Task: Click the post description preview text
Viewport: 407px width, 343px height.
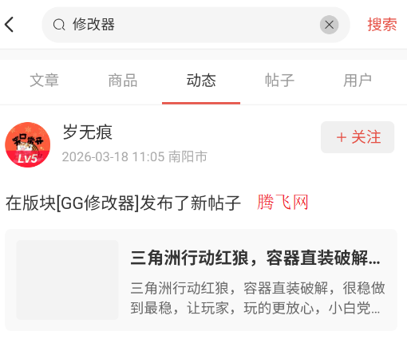Action: (258, 298)
